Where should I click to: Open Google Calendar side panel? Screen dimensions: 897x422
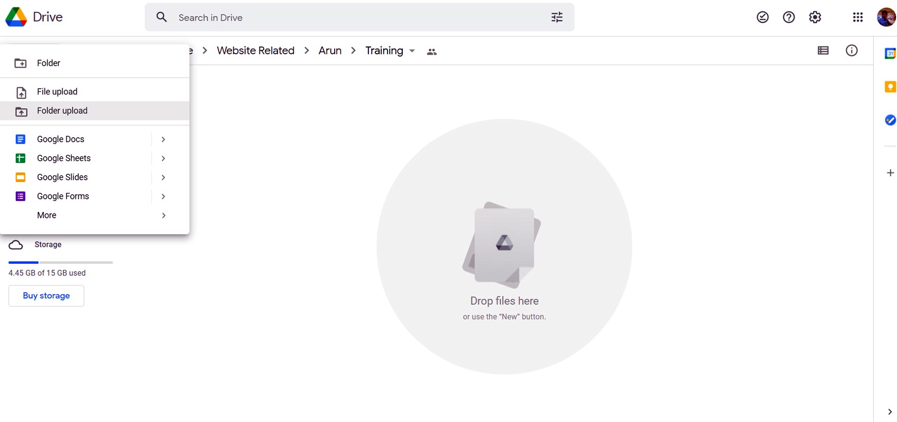[890, 53]
